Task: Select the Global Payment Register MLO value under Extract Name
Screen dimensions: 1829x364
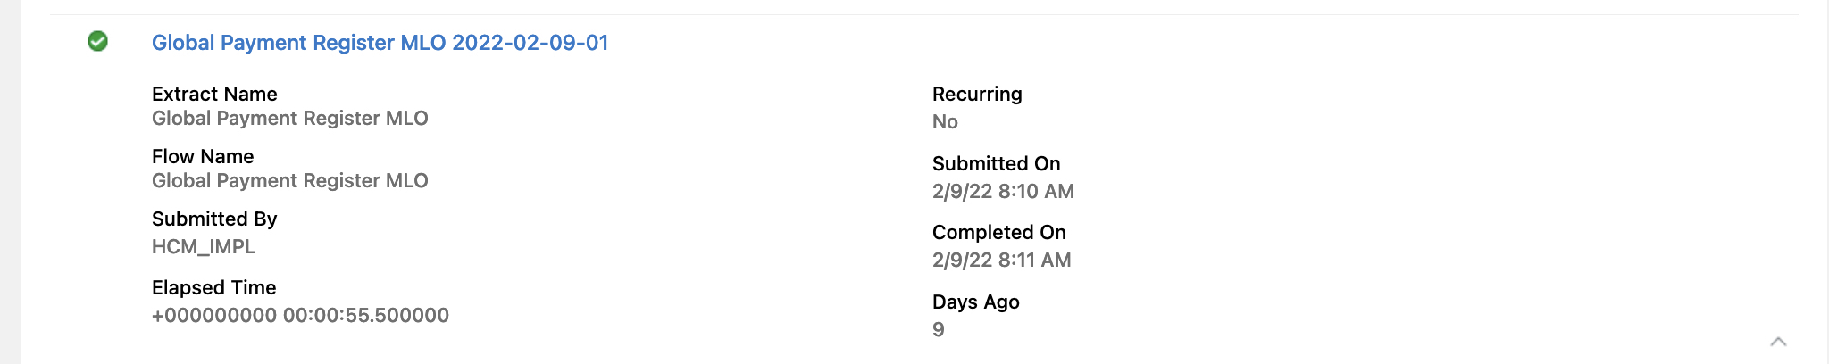Action: coord(289,119)
